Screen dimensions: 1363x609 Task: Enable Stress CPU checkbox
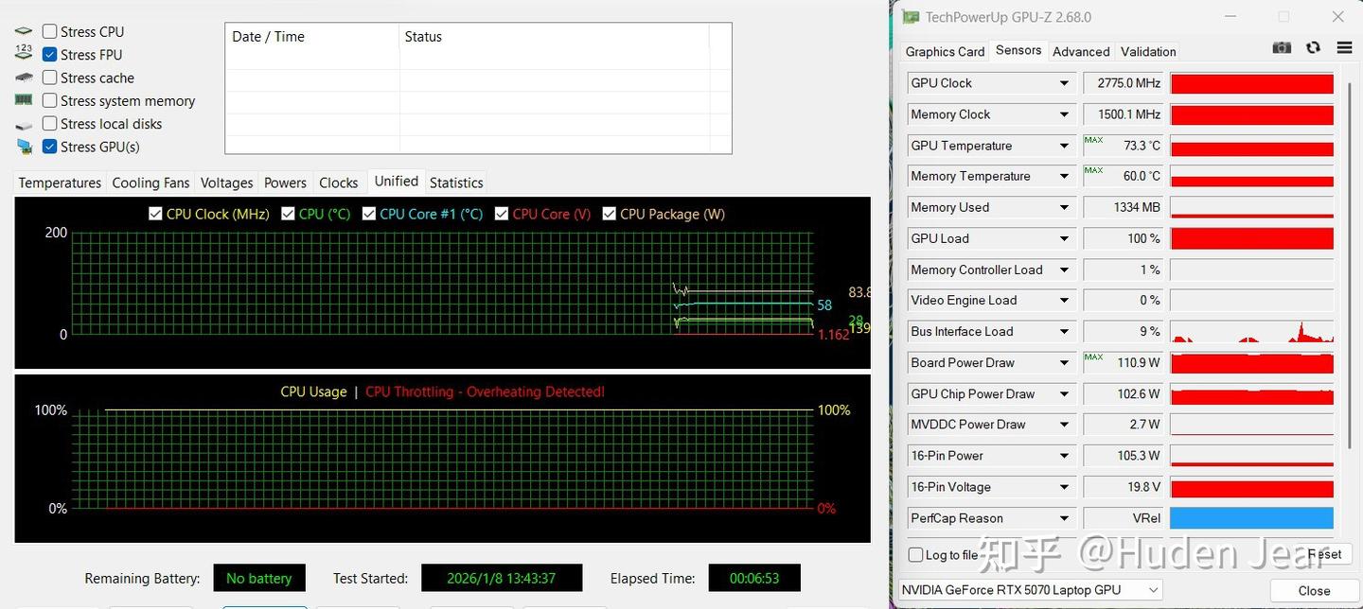pyautogui.click(x=50, y=32)
